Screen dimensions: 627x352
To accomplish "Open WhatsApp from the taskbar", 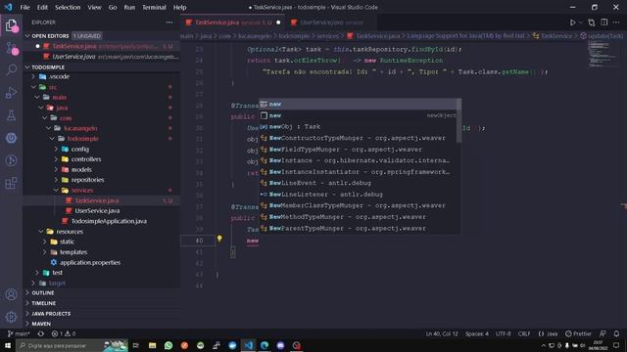I will [169, 345].
